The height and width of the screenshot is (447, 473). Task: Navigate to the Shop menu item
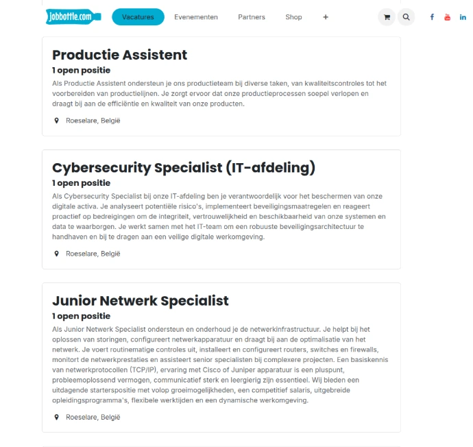point(293,17)
